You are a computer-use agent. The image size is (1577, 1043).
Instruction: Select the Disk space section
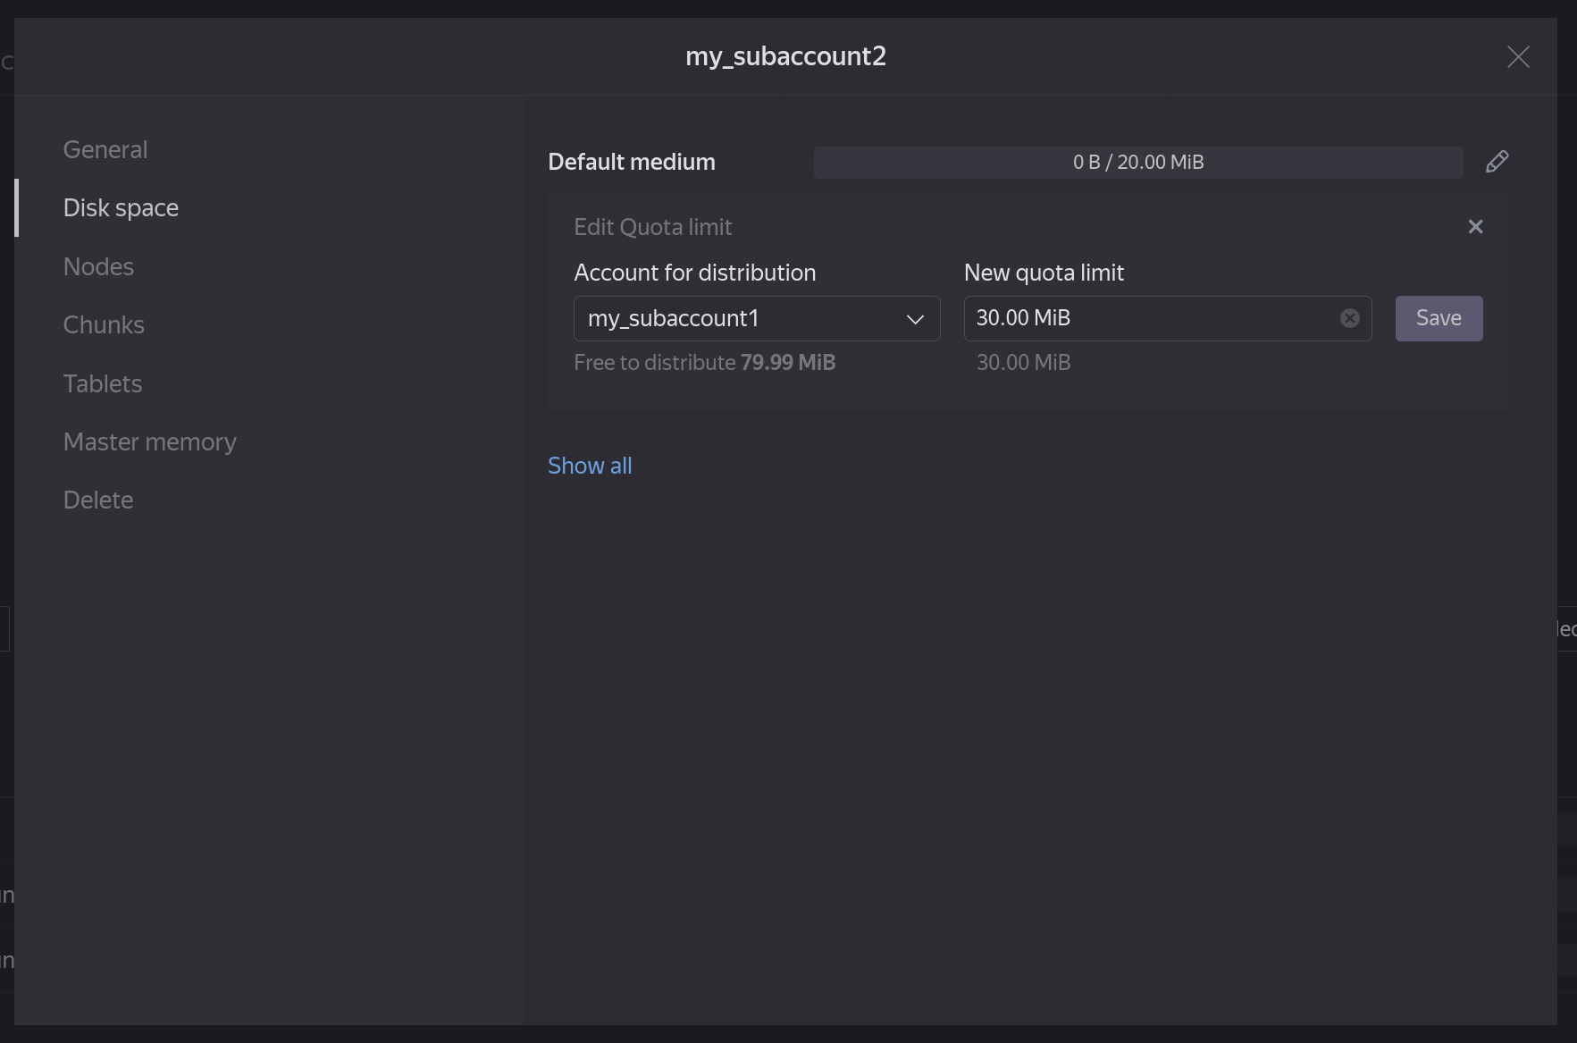(x=121, y=207)
